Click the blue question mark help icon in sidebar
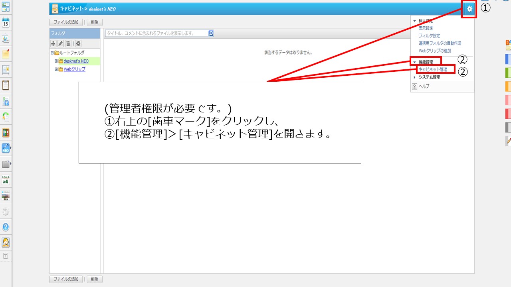511x287 pixels. (x=6, y=227)
